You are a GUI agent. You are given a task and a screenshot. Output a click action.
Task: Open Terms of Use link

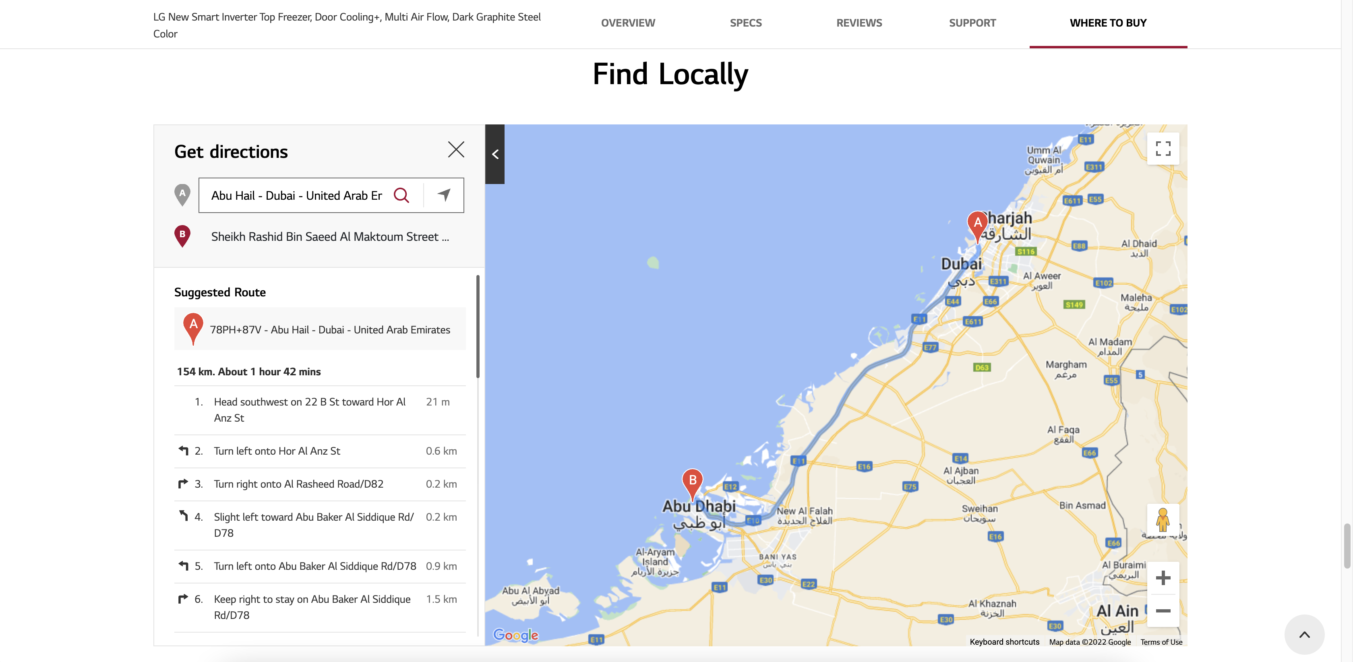(x=1161, y=641)
